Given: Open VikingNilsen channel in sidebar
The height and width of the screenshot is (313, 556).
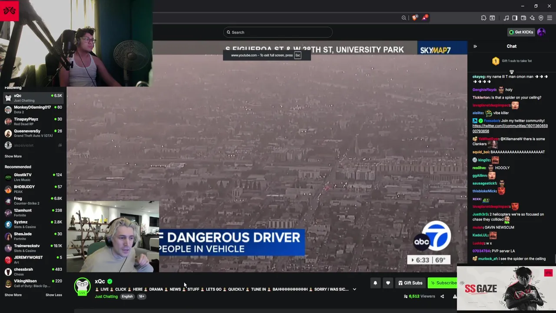Looking at the screenshot, I should click(33, 283).
